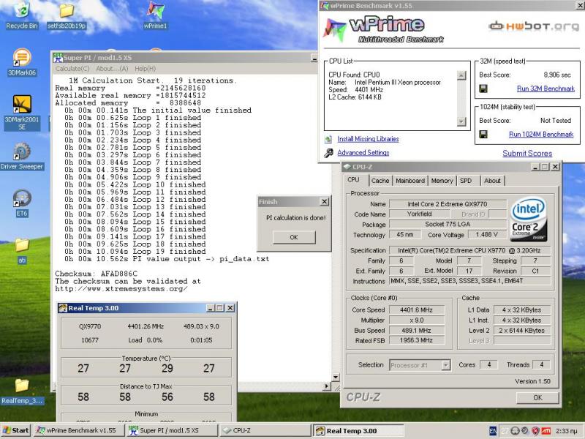585x439 pixels.
Task: Click the taskbar clock showing 2:33
Action: tap(567, 431)
